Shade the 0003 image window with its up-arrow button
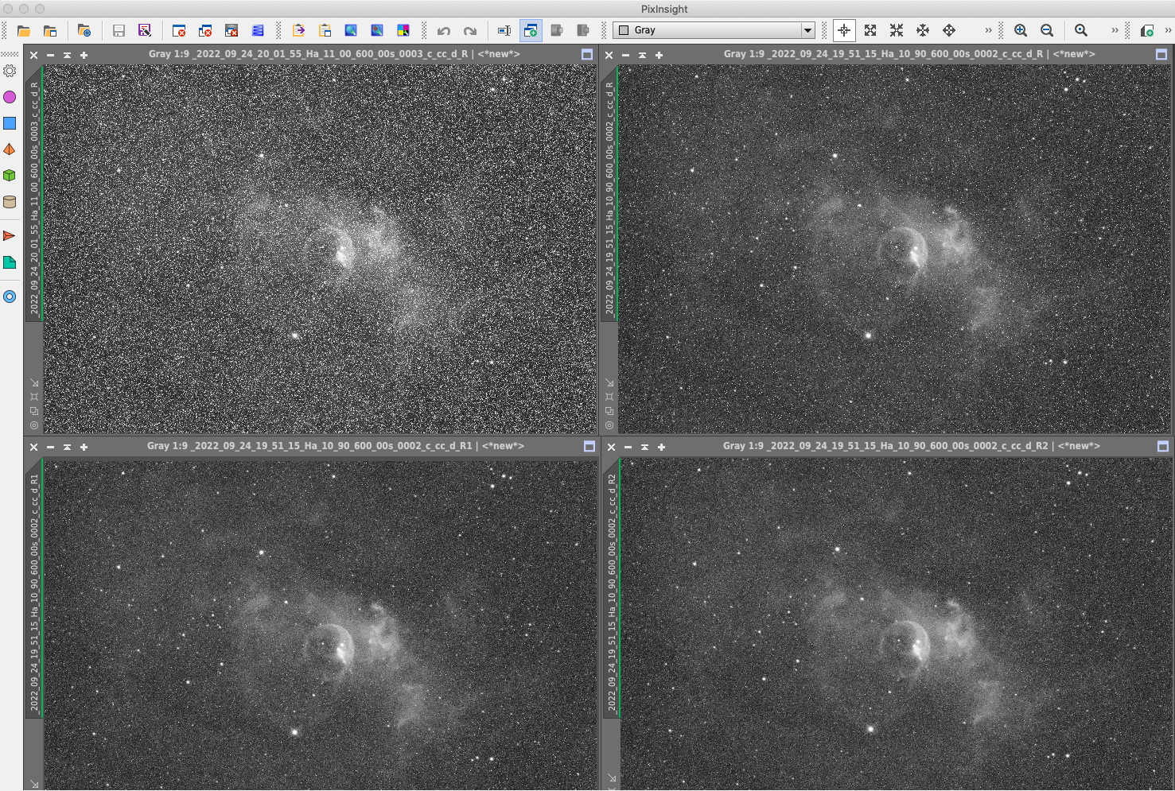Image resolution: width=1175 pixels, height=791 pixels. 67,55
